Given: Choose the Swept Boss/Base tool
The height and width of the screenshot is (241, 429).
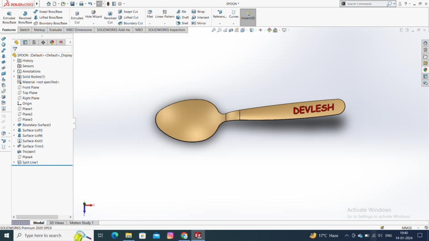Looking at the screenshot, I should point(48,12).
